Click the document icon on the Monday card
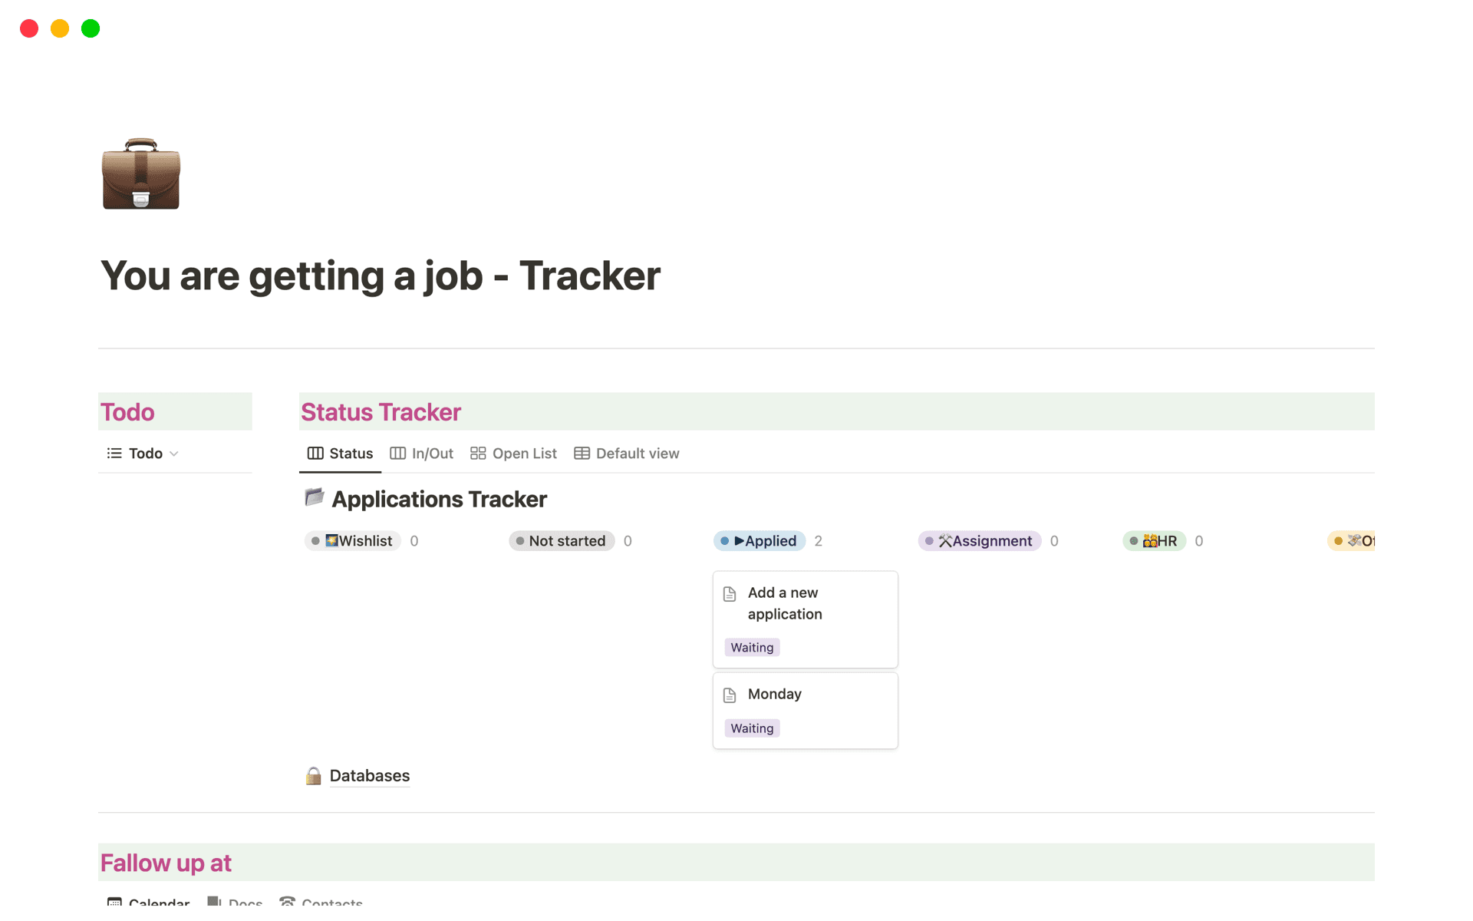Viewport: 1473px width, 921px height. [x=730, y=694]
